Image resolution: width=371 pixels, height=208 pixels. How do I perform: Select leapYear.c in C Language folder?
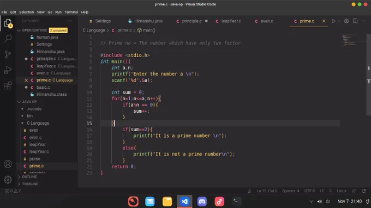39,151
